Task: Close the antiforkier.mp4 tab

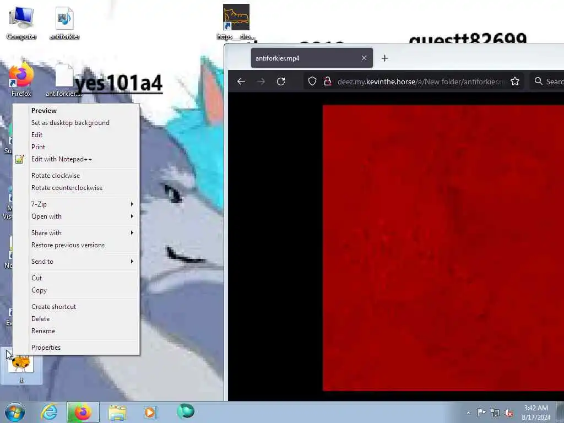Action: [x=364, y=58]
